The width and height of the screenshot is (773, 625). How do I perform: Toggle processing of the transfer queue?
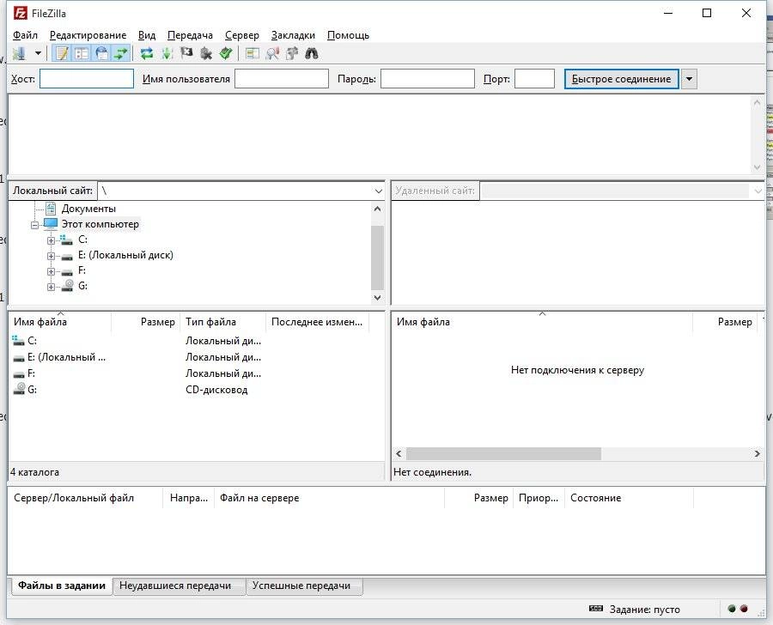tap(167, 53)
